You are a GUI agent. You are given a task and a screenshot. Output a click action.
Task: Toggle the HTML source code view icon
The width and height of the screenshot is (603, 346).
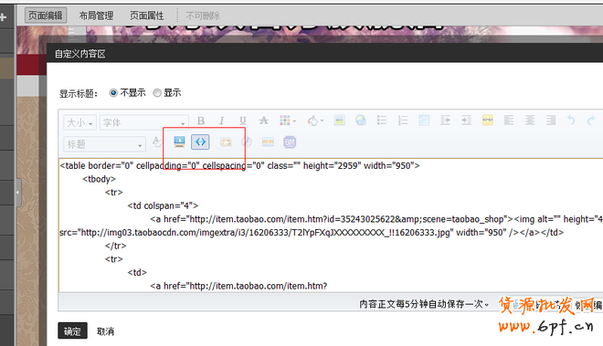tap(200, 142)
